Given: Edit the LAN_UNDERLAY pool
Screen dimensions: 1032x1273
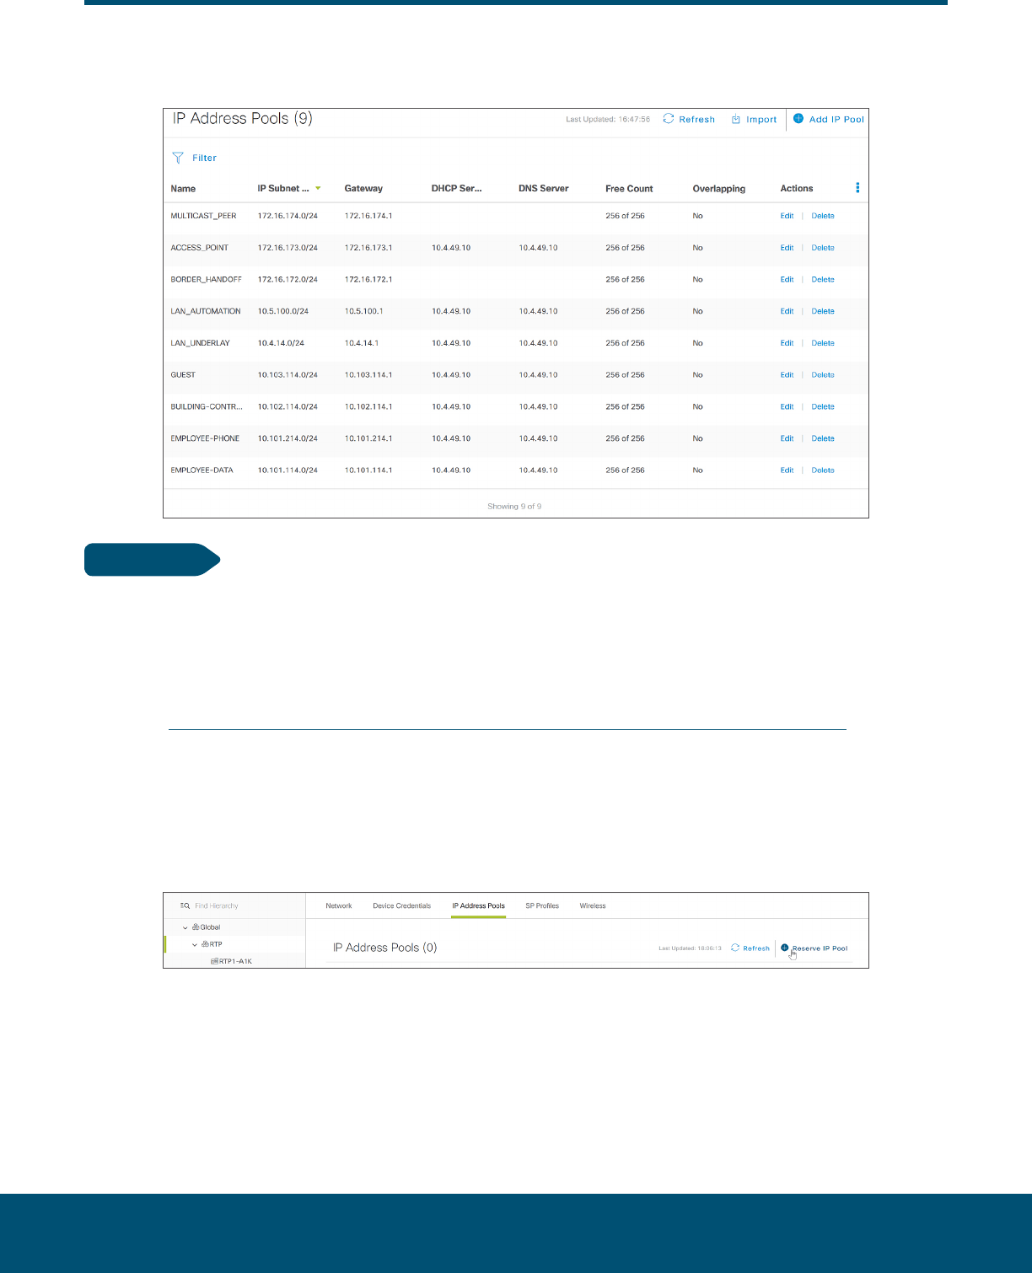Looking at the screenshot, I should pyautogui.click(x=787, y=343).
